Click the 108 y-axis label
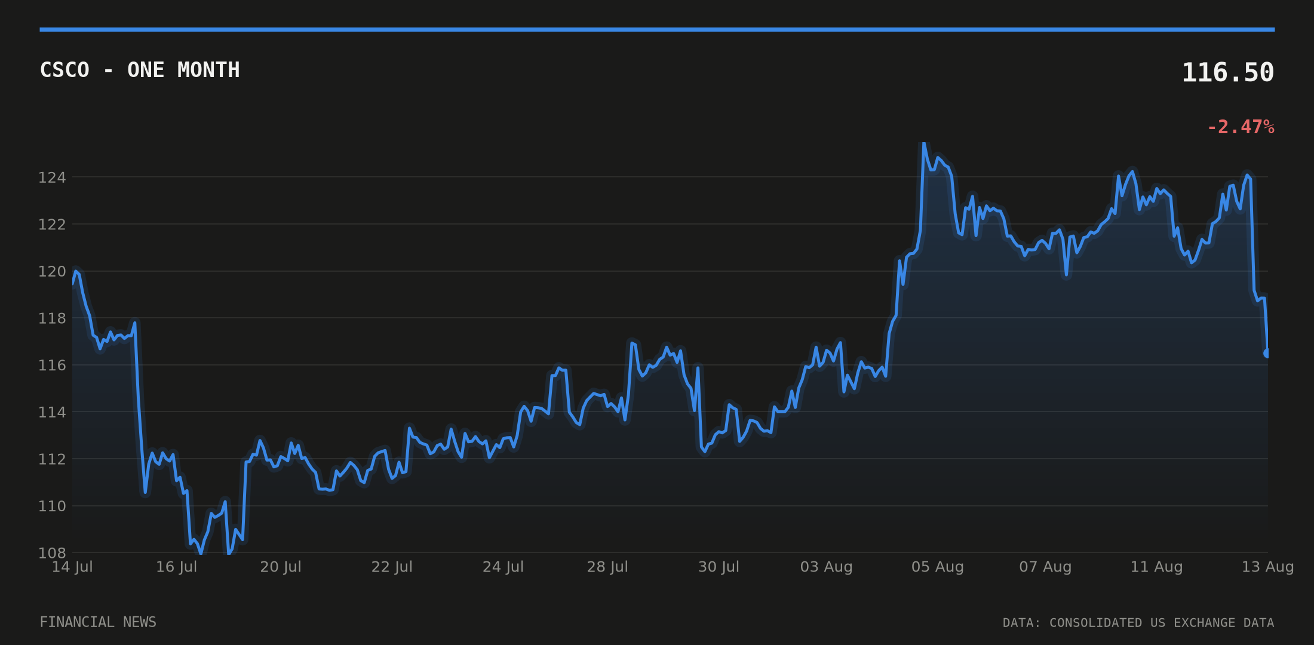 pyautogui.click(x=52, y=553)
